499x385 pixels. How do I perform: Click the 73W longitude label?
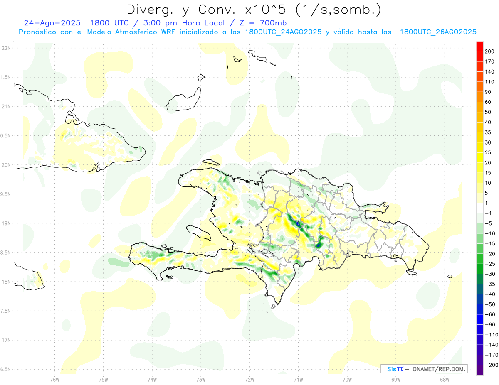point(201,379)
